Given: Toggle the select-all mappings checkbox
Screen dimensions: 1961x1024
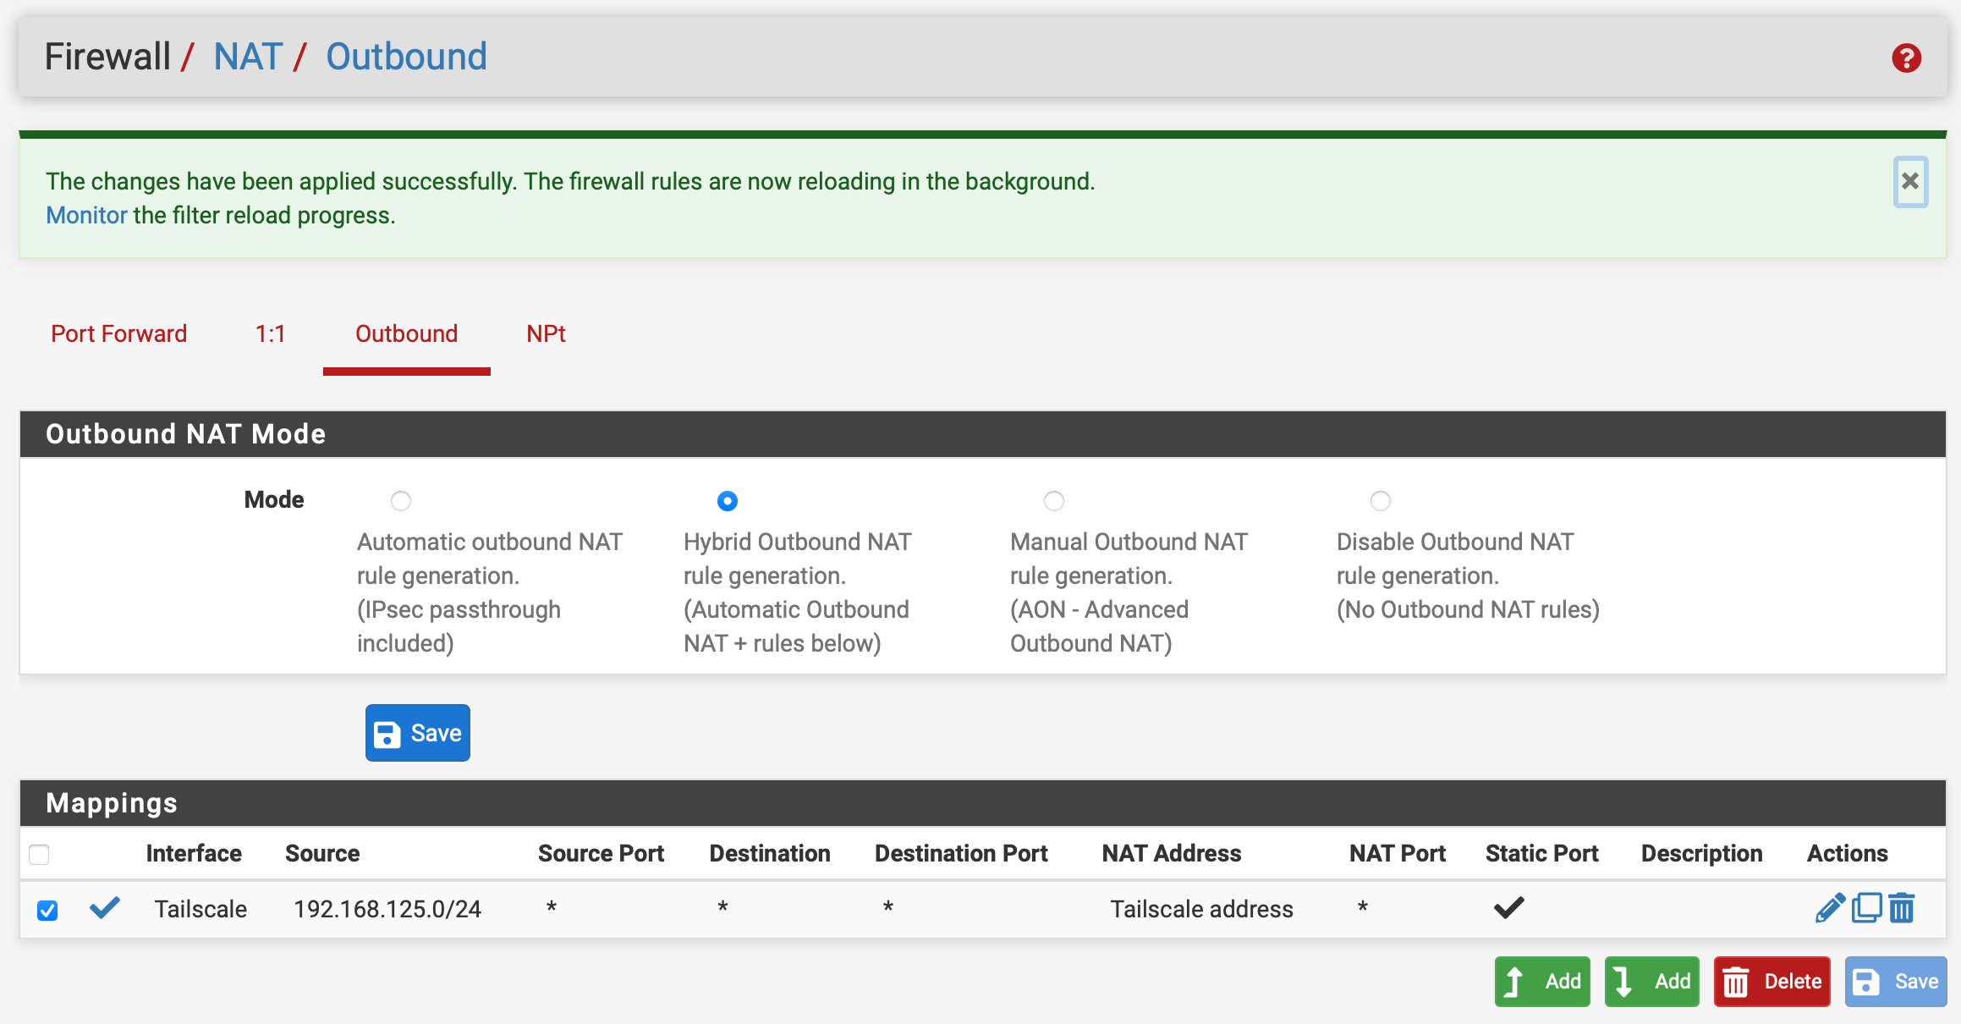Looking at the screenshot, I should [39, 855].
